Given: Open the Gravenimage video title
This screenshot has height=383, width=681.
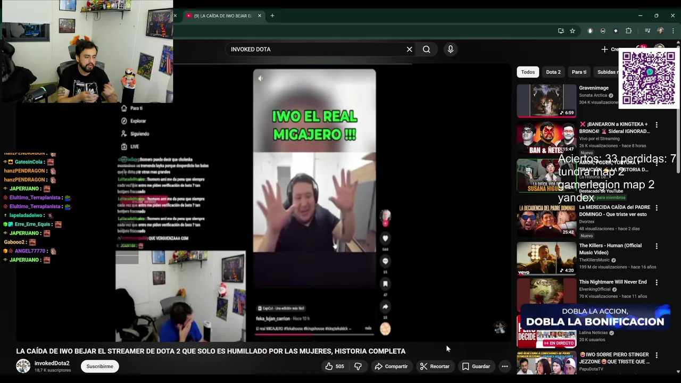Looking at the screenshot, I should click(x=594, y=88).
